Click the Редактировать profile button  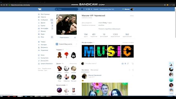pyautogui.click(x=64, y=37)
